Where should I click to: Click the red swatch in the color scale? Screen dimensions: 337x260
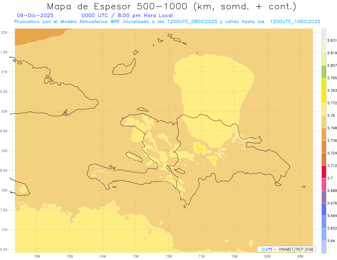click(324, 172)
